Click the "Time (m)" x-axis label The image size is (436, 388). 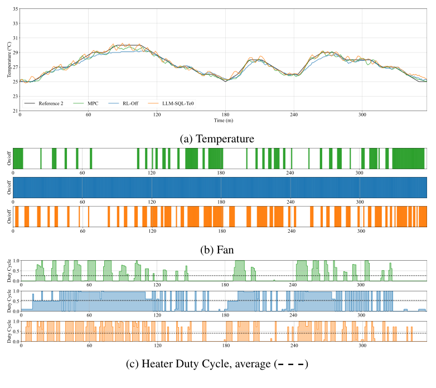[223, 120]
